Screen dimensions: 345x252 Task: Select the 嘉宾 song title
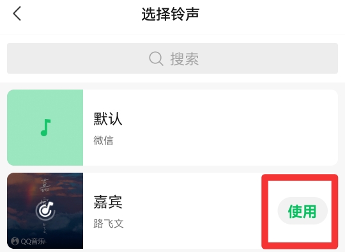click(x=108, y=202)
